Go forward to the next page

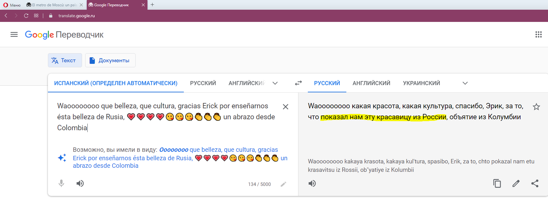16,16
